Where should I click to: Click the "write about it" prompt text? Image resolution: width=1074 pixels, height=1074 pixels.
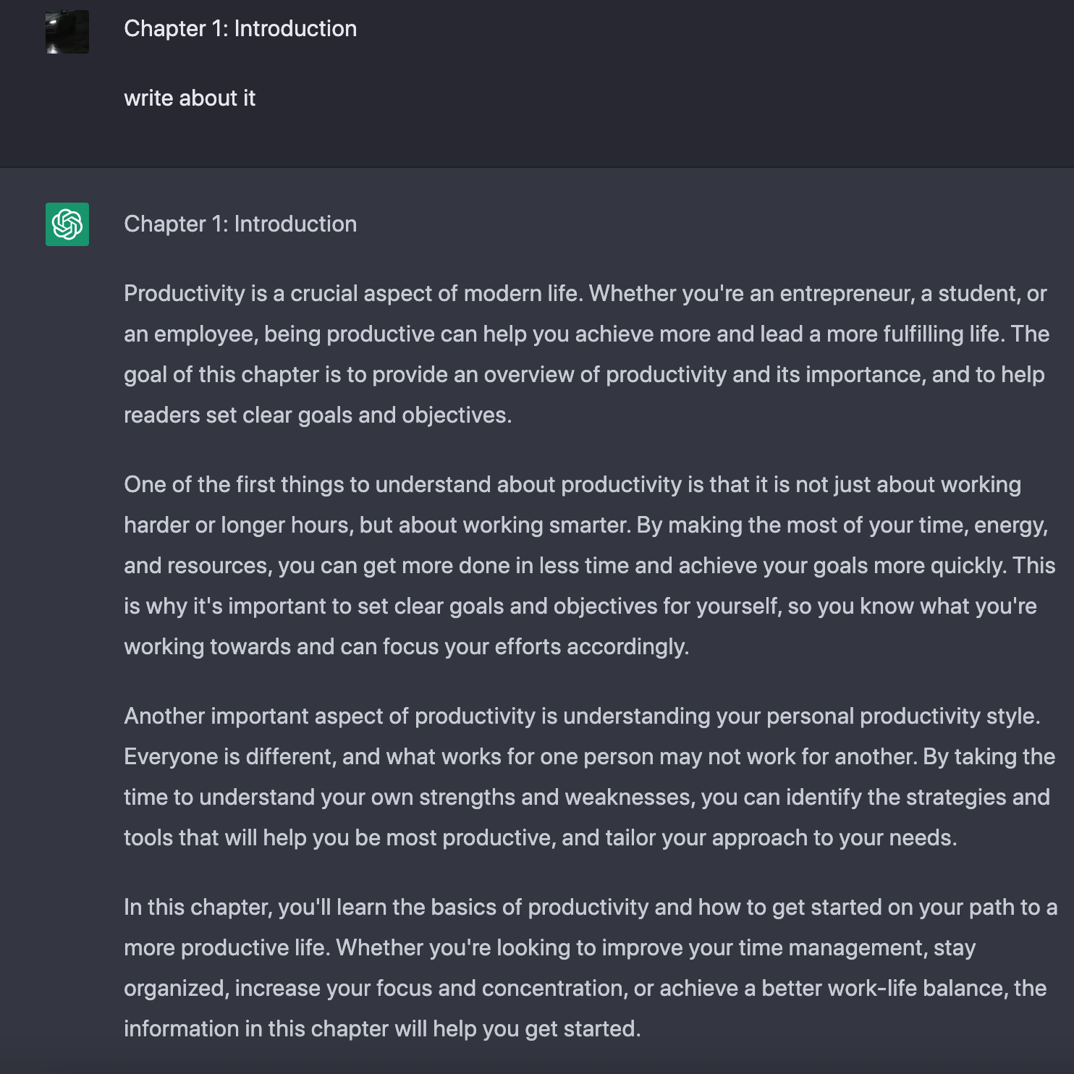(x=190, y=98)
